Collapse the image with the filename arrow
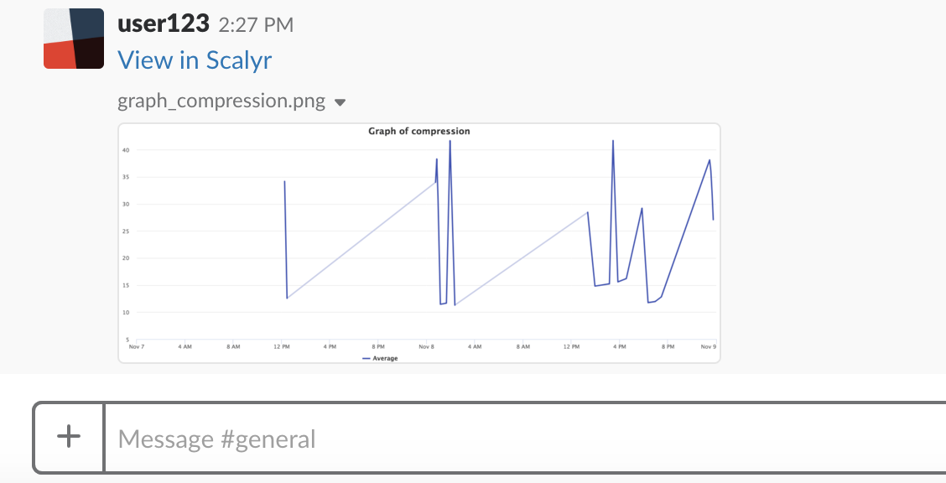946x483 pixels. (x=340, y=102)
